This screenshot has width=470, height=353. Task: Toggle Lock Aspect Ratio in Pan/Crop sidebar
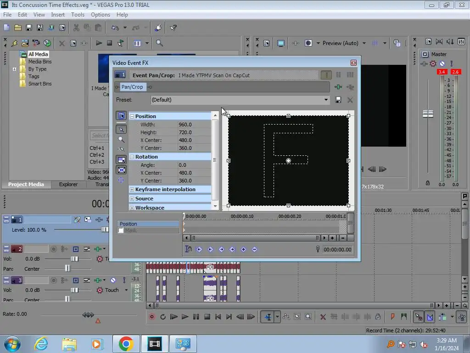tap(121, 159)
